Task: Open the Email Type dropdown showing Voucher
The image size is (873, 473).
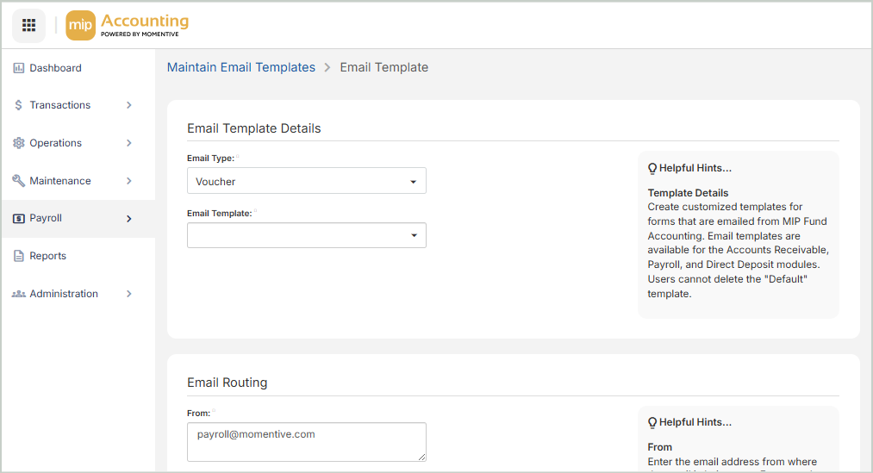Action: point(306,181)
